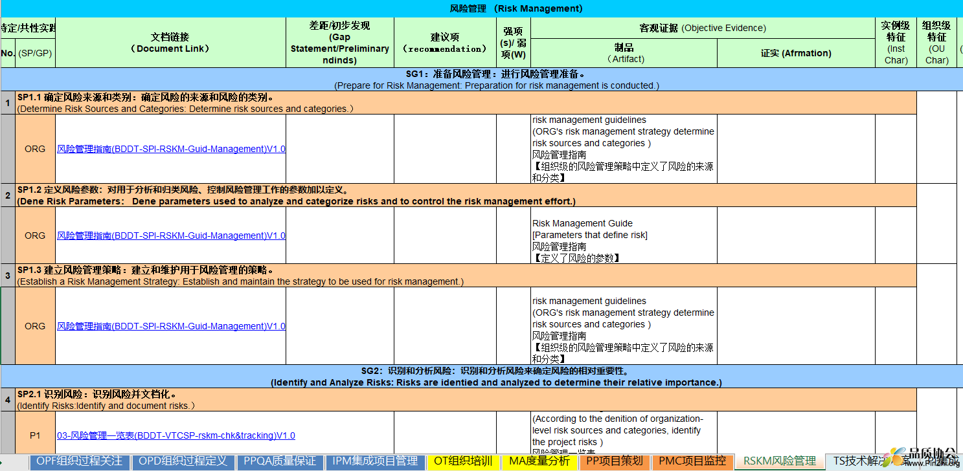Select the yellow OT组织培训 sheet tab
The width and height of the screenshot is (963, 471).
463,461
